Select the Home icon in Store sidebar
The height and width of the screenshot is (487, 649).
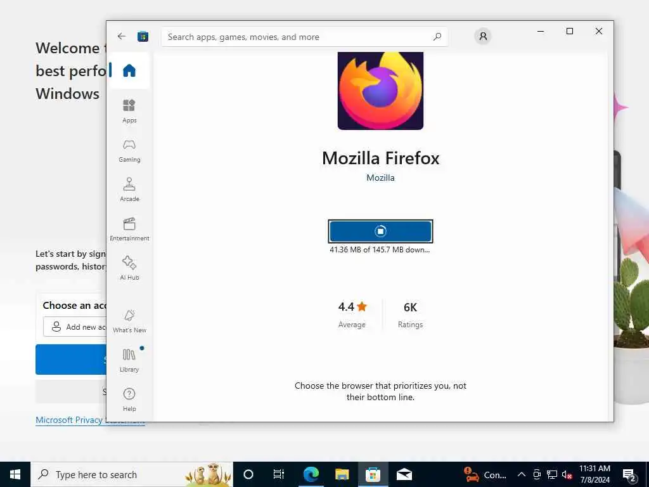tap(129, 70)
